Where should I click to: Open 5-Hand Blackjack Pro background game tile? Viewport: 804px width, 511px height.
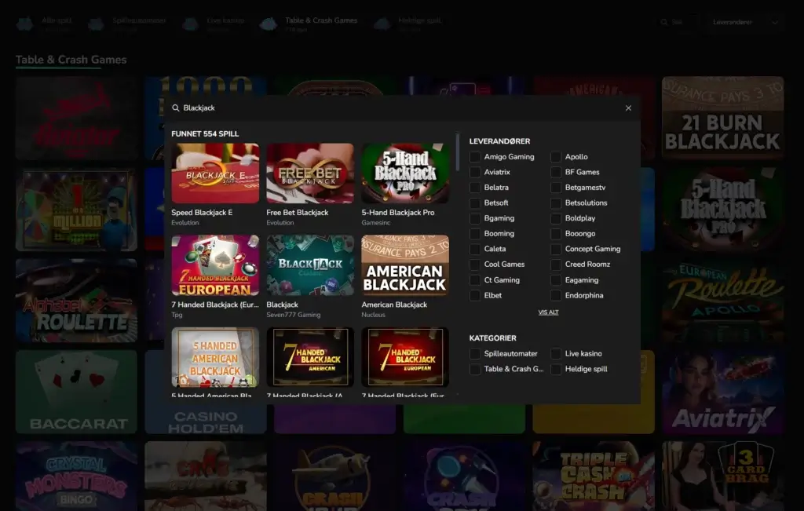[x=722, y=210]
